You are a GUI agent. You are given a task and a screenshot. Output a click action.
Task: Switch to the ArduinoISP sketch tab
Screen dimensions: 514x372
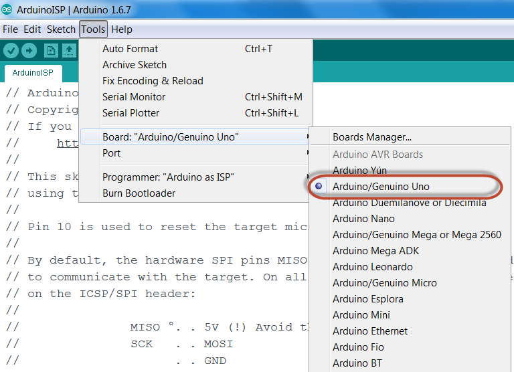pyautogui.click(x=33, y=73)
